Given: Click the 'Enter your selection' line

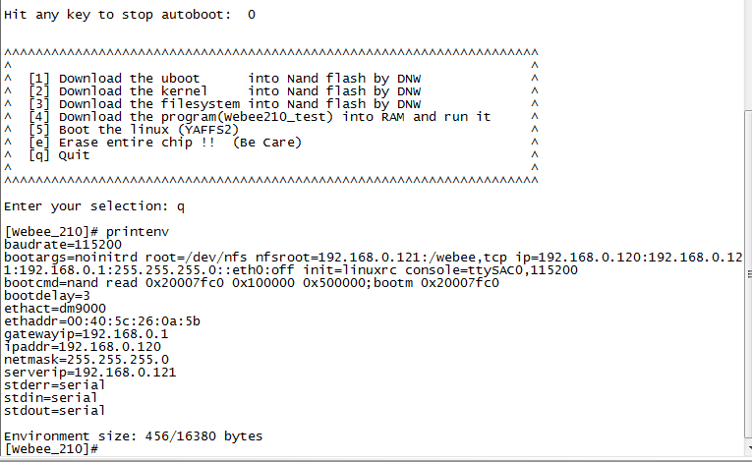Looking at the screenshot, I should [94, 206].
